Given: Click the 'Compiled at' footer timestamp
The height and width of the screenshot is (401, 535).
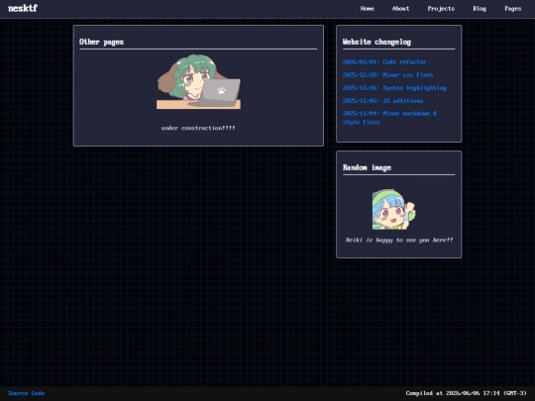Looking at the screenshot, I should pyautogui.click(x=466, y=393).
